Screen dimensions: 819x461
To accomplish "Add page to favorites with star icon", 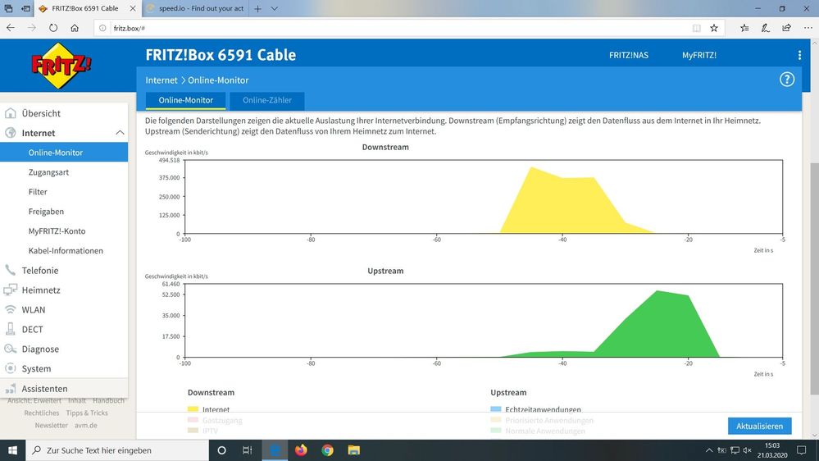I will [714, 28].
